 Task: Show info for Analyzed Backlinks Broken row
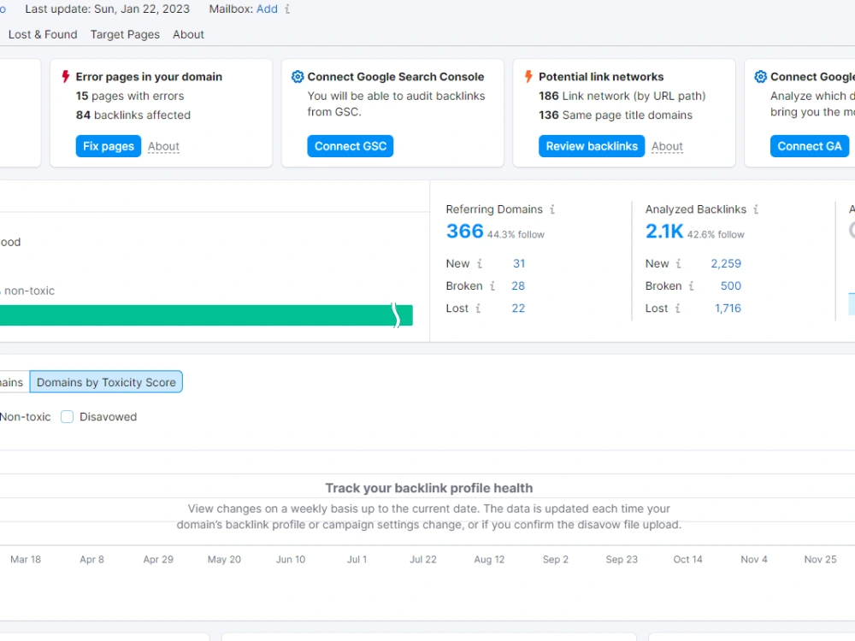tap(692, 286)
